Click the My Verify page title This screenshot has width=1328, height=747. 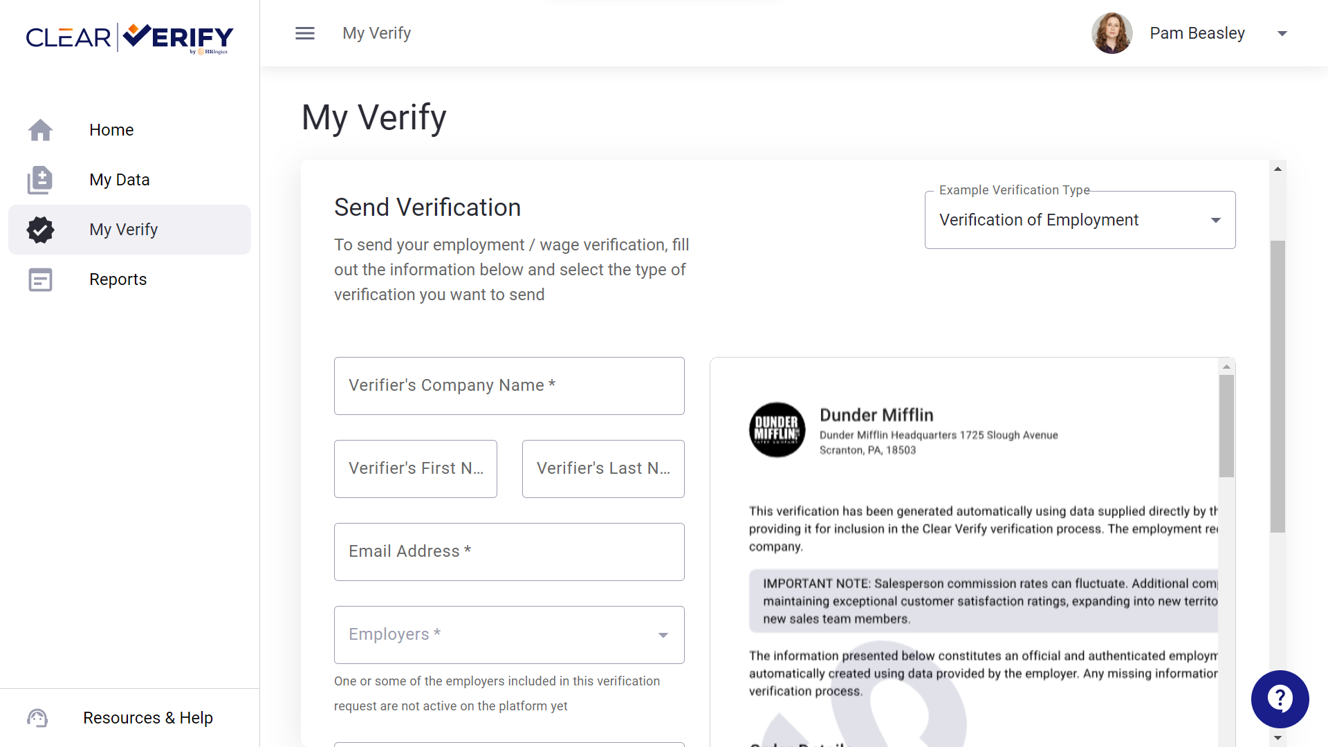click(x=374, y=118)
